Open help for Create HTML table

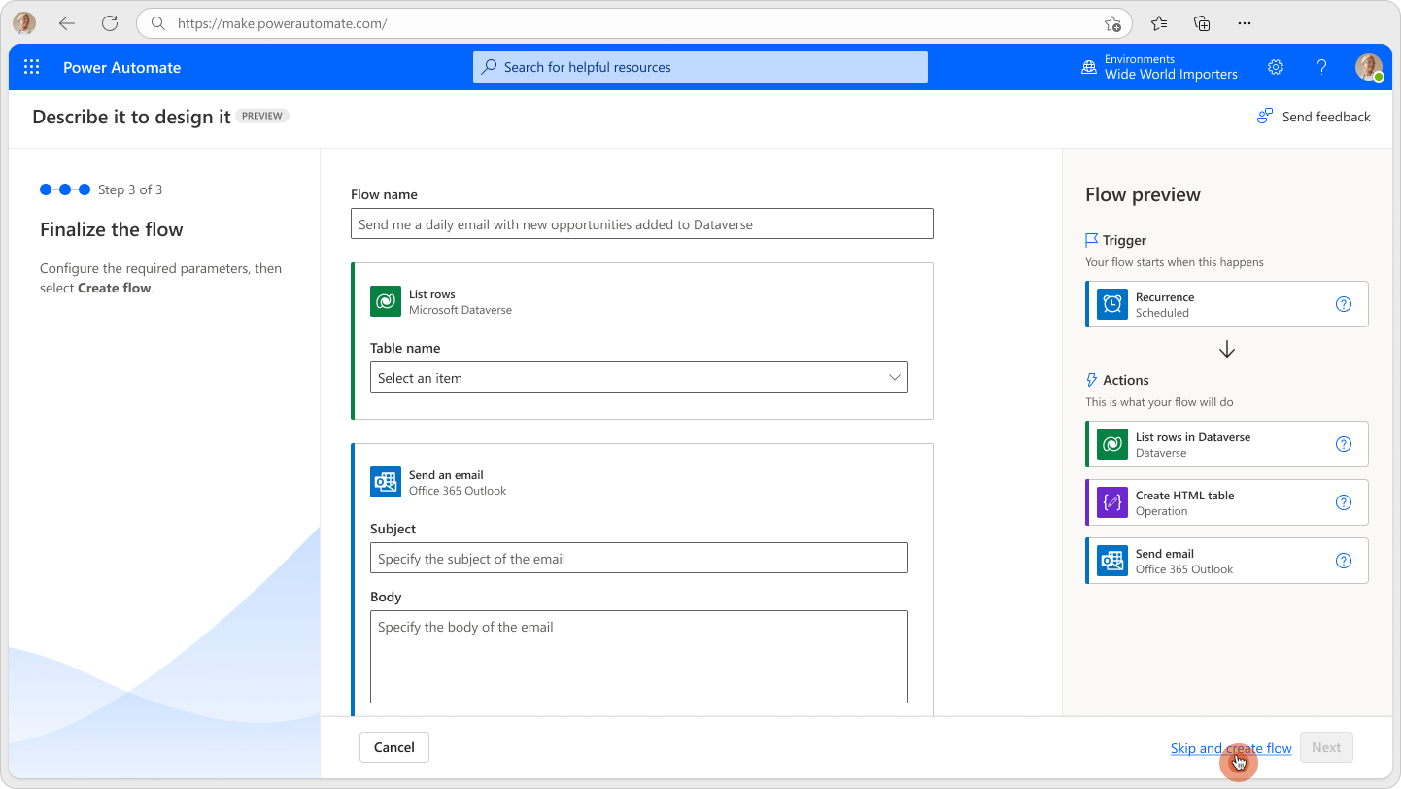[x=1344, y=502]
